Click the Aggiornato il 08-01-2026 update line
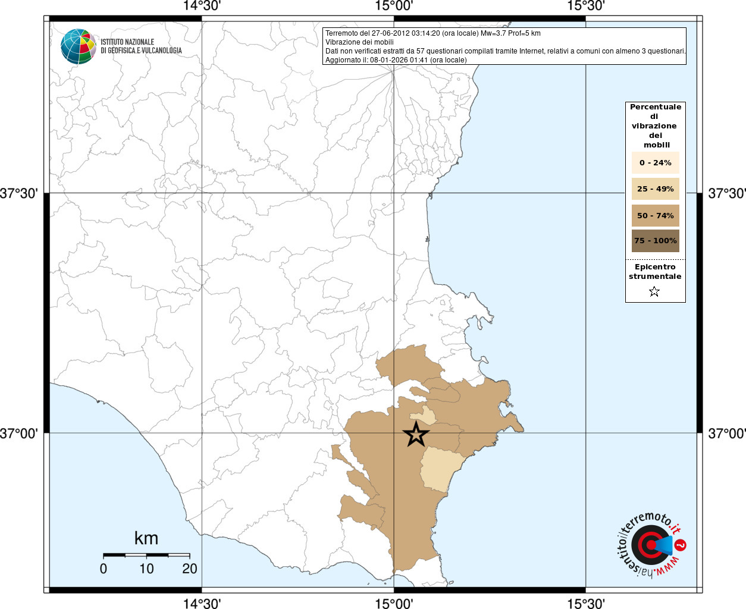746x609 pixels. [396, 60]
